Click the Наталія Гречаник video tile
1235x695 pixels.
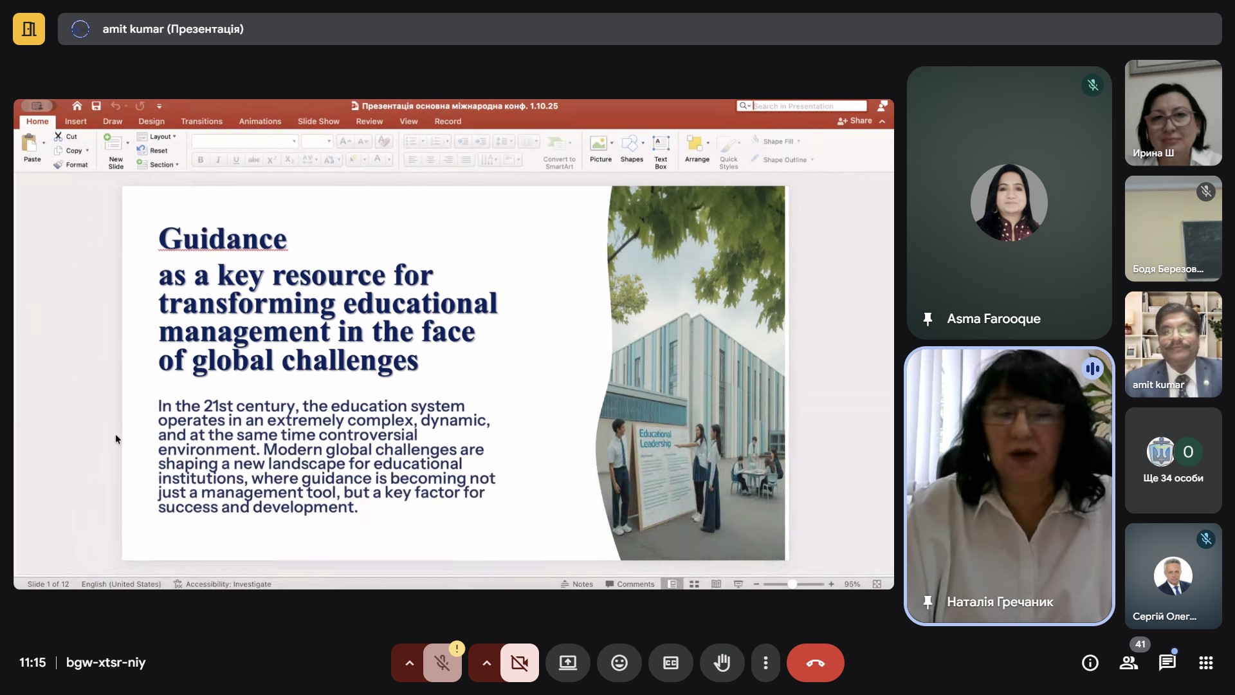[1009, 486]
